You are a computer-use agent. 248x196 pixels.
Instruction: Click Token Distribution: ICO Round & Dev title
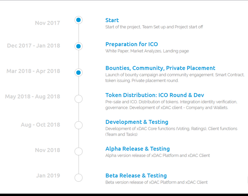pyautogui.click(x=155, y=95)
